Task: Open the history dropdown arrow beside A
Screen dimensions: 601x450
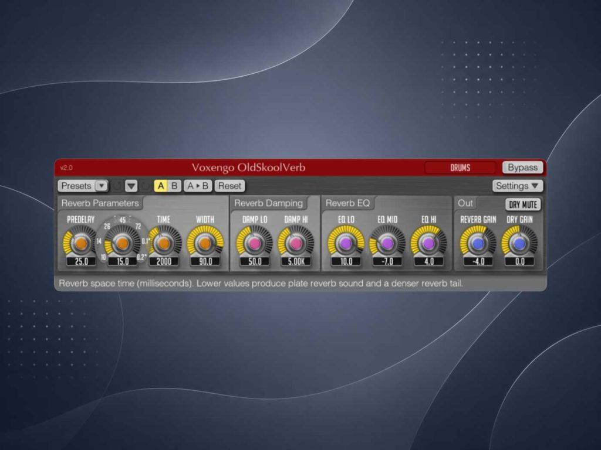Action: pos(131,186)
